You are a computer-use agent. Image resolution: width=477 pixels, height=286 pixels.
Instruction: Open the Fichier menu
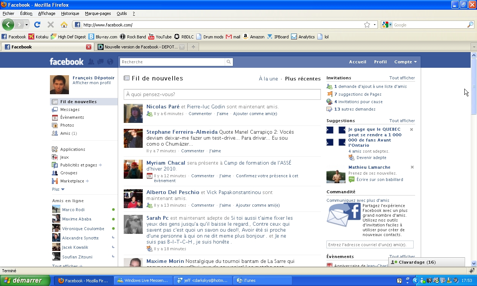point(8,13)
